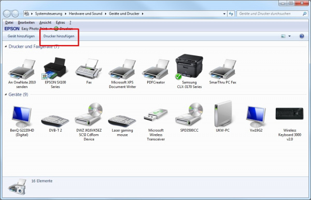Click Geräte und Drucker breadcrumb

click(124, 13)
